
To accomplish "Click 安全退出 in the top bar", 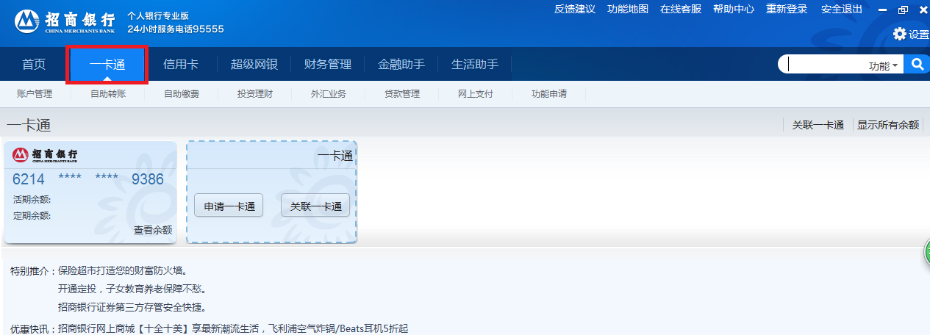I will pos(842,9).
